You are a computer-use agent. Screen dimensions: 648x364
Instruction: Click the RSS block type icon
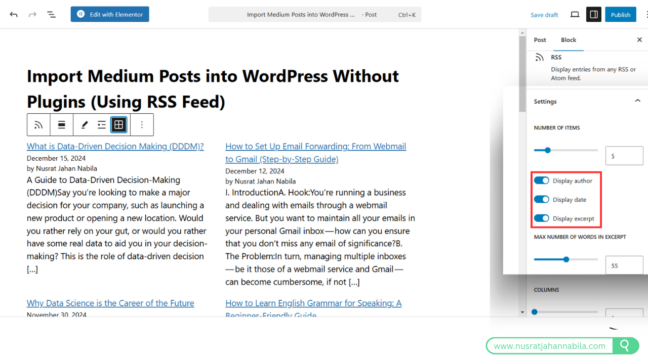click(38, 125)
